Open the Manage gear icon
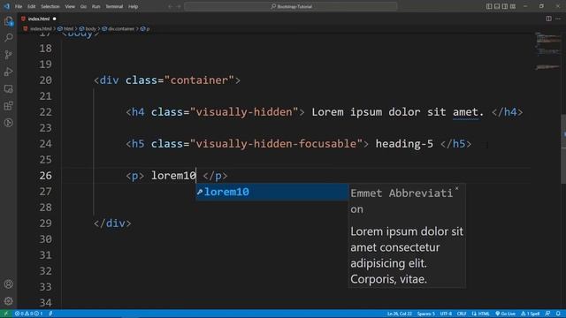The width and height of the screenshot is (566, 318). coord(8,300)
